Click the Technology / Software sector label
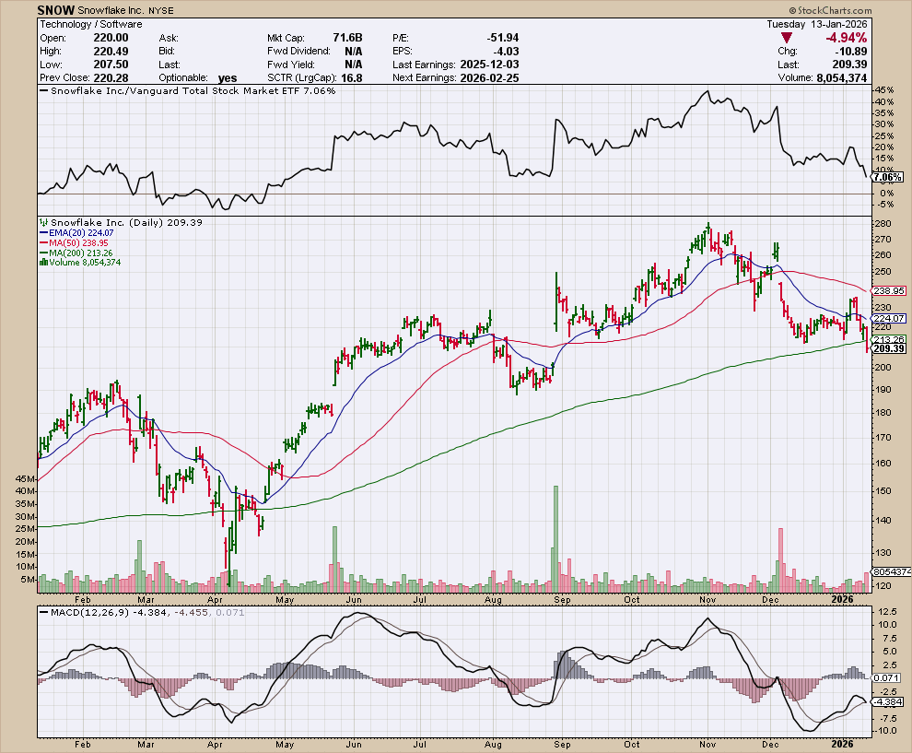The width and height of the screenshot is (912, 753). point(90,25)
